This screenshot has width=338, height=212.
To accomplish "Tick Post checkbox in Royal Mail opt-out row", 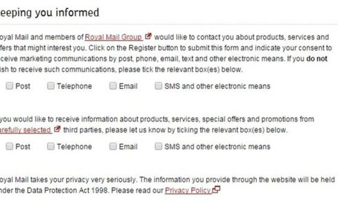I will click(9, 86).
